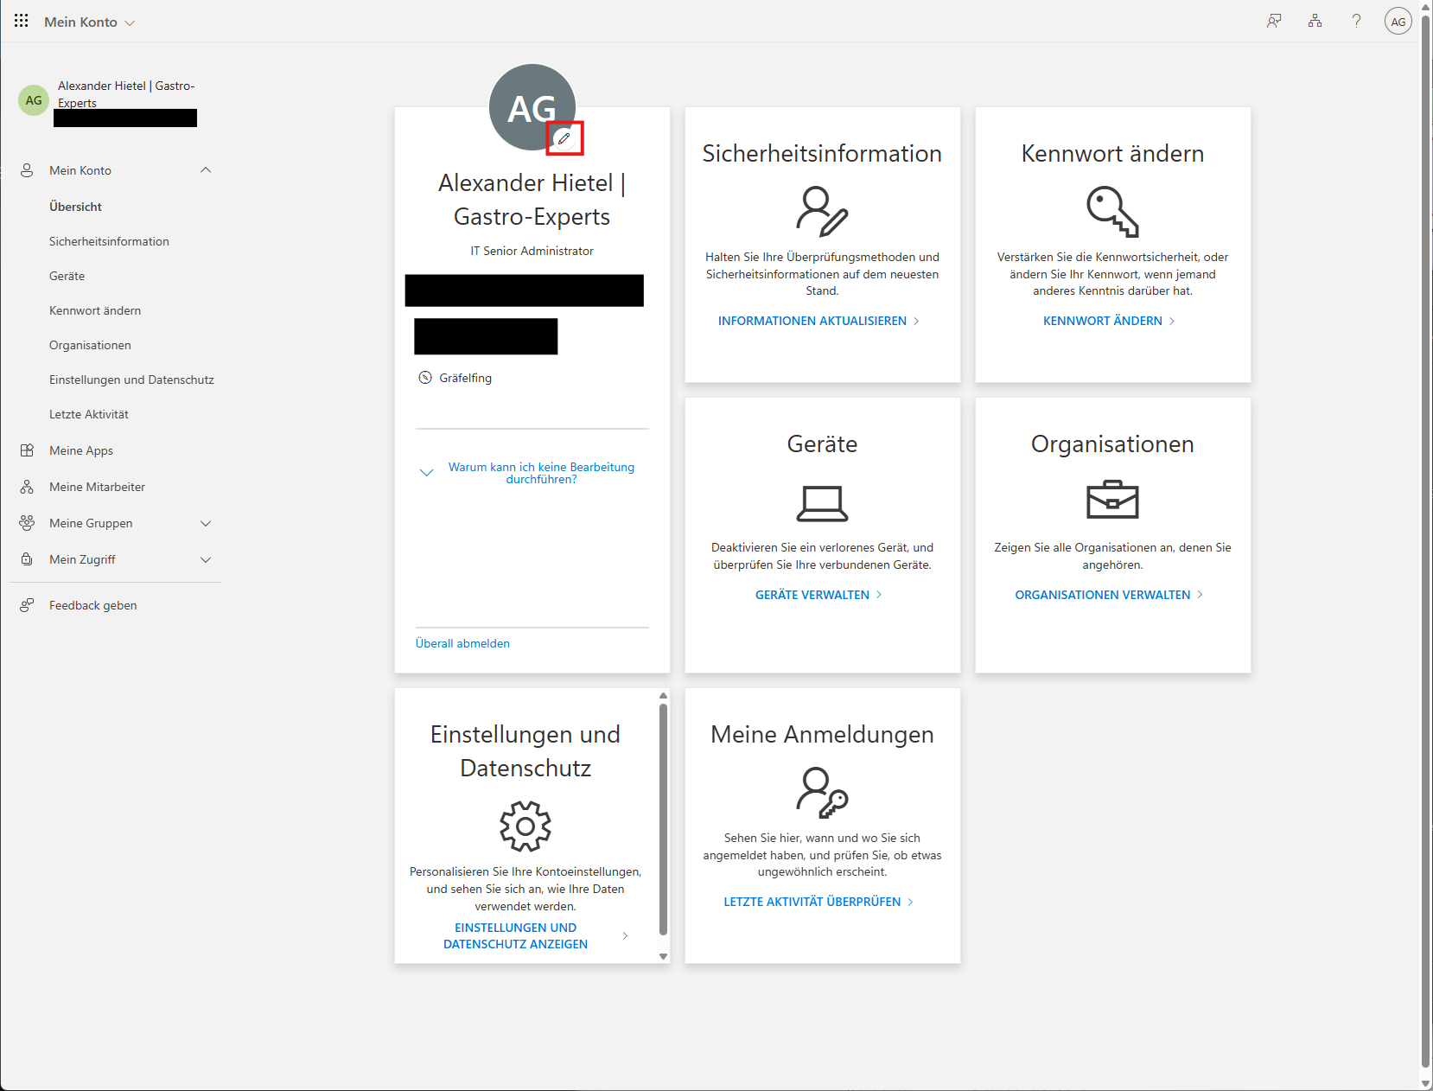Select Sicherheitsinformation in the sidebar
This screenshot has height=1091, width=1433.
tap(109, 241)
